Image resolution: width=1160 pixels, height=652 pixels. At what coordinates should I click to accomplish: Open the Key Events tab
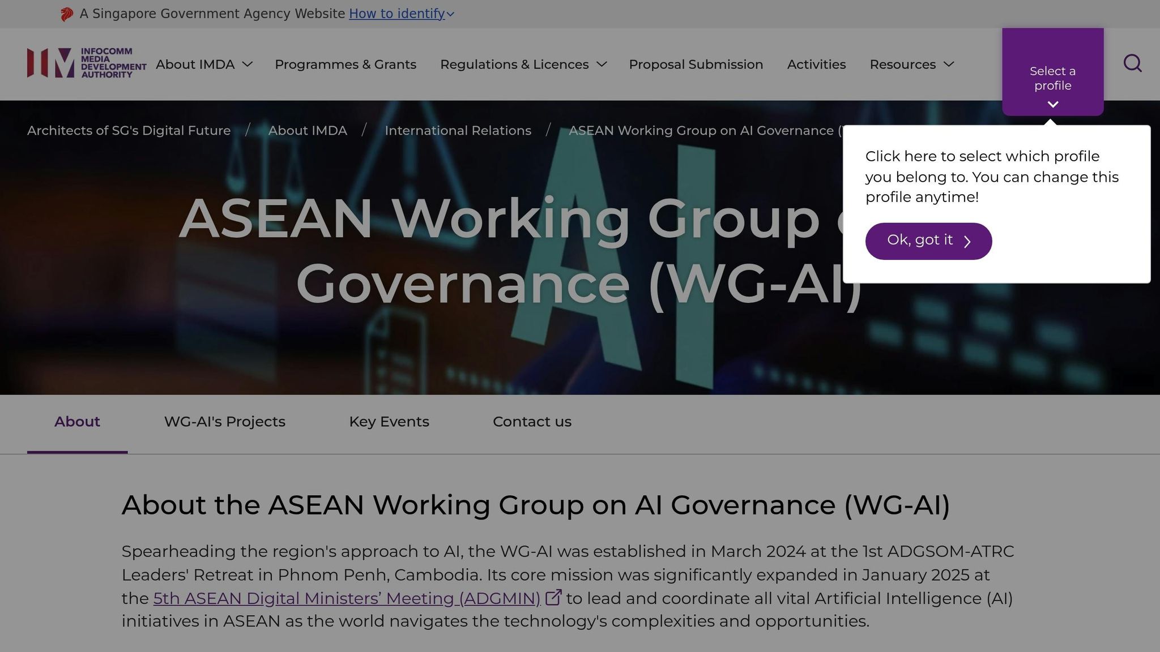point(389,421)
